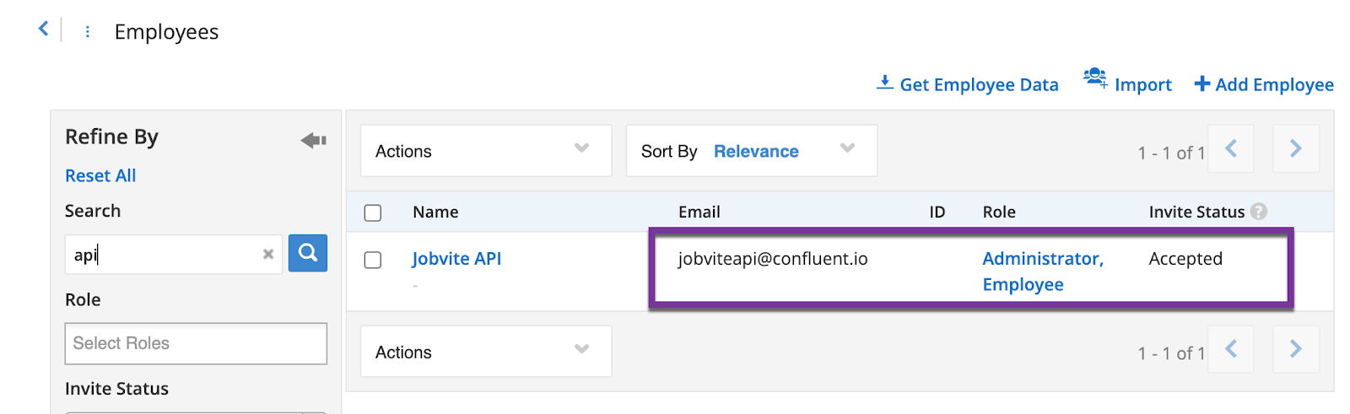Click Add Employee button
The width and height of the screenshot is (1350, 414).
click(1264, 84)
